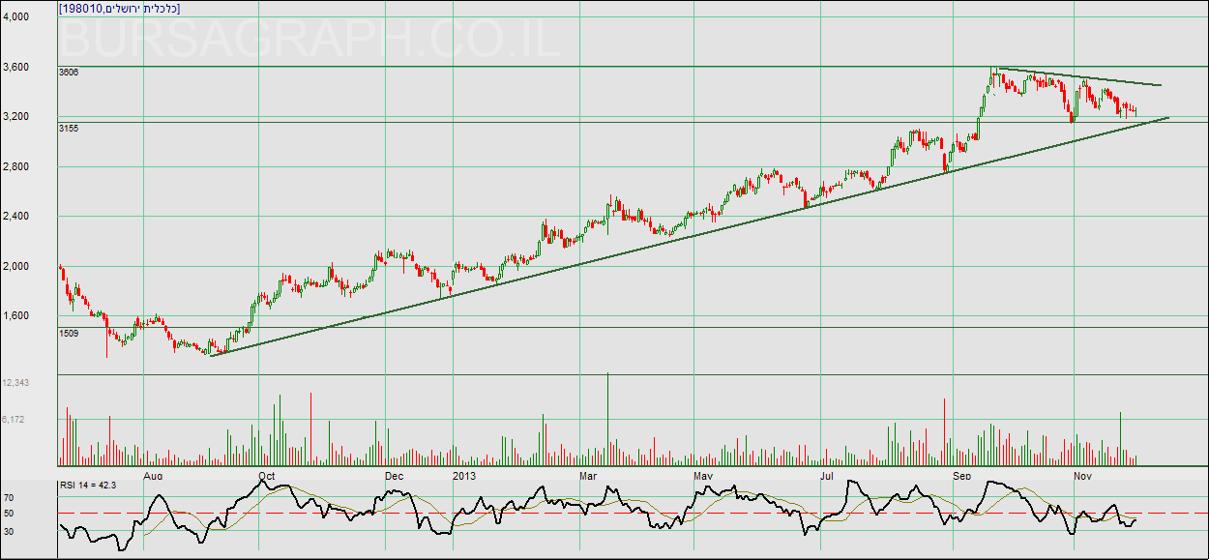
Task: Select the 2013 year marker on the time axis
Action: coord(464,476)
